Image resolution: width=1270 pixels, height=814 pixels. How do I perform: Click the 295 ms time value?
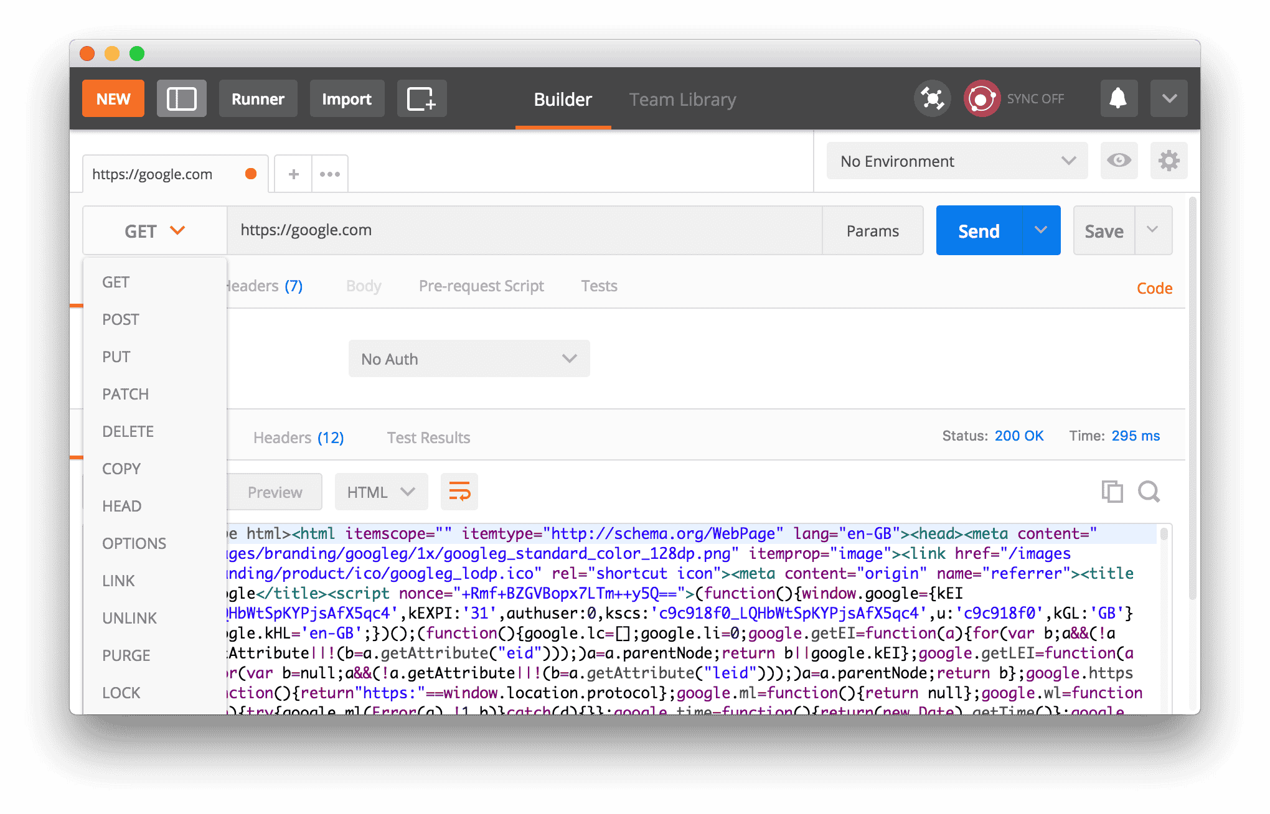[1136, 436]
